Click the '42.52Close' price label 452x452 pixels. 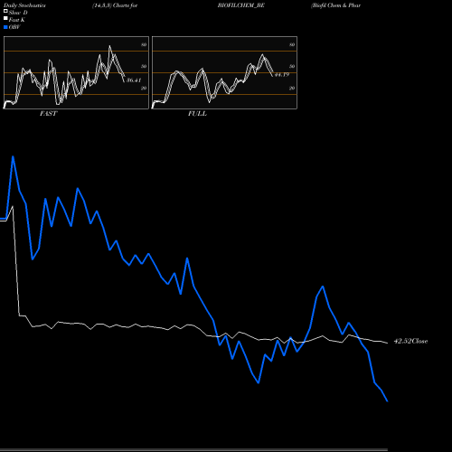410,341
